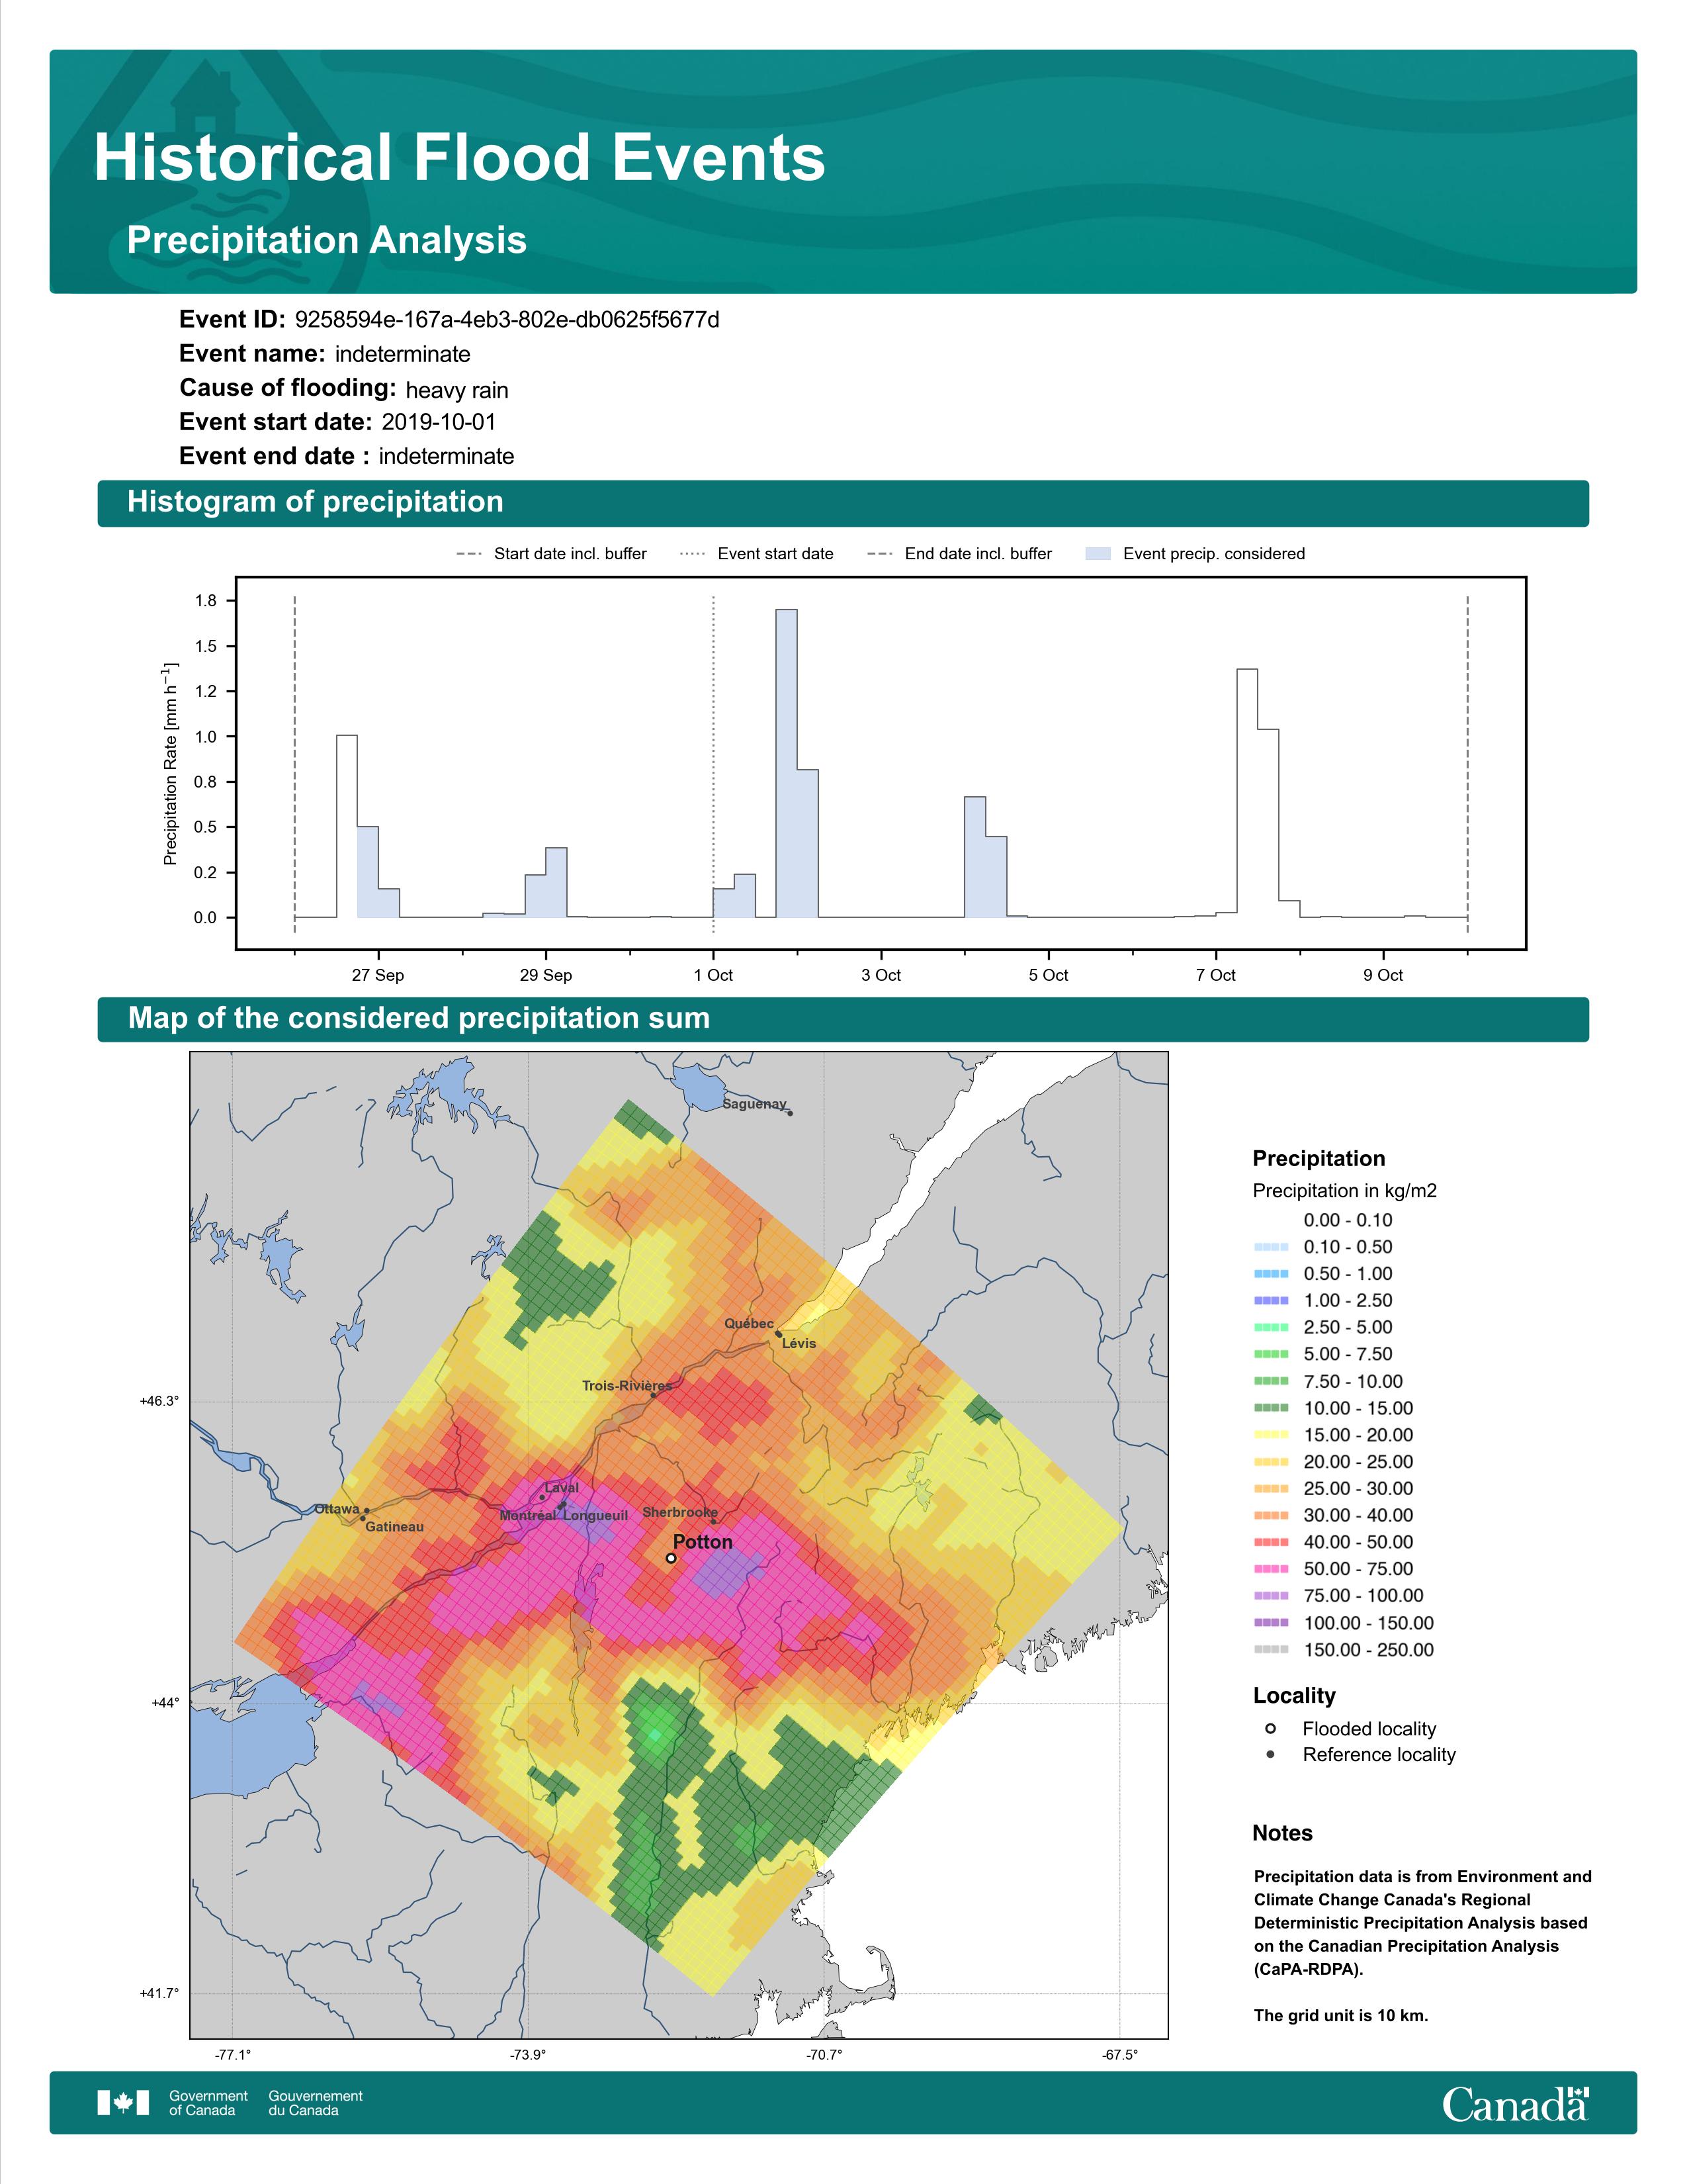Click the 50.00 - 75.00 pink swatch

1272,1569
